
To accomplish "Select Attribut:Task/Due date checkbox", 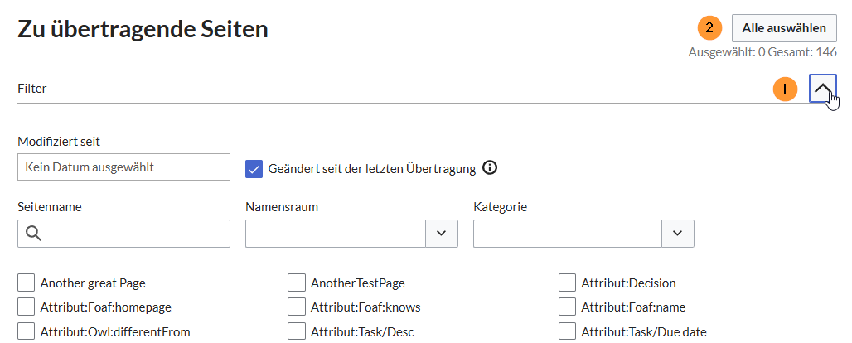I will click(568, 331).
